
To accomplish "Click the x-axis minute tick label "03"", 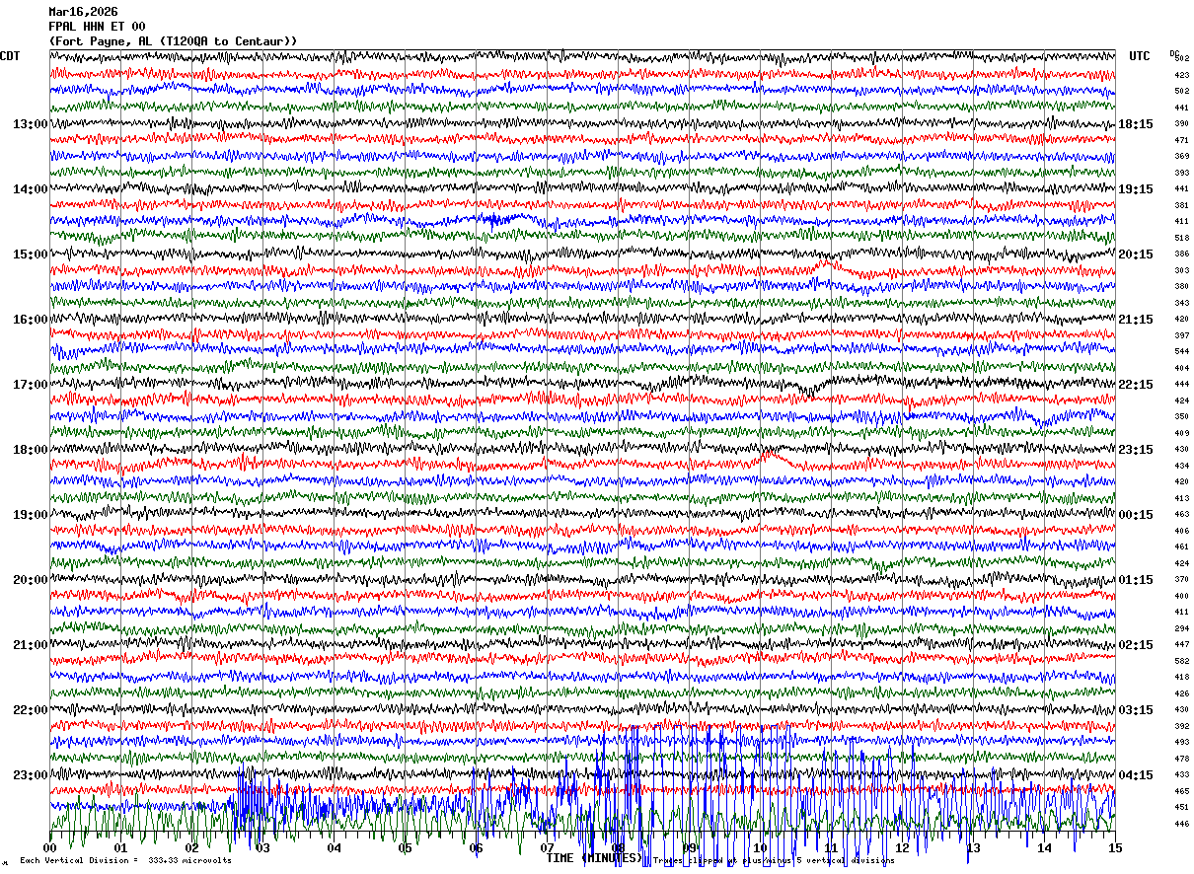I will click(263, 848).
